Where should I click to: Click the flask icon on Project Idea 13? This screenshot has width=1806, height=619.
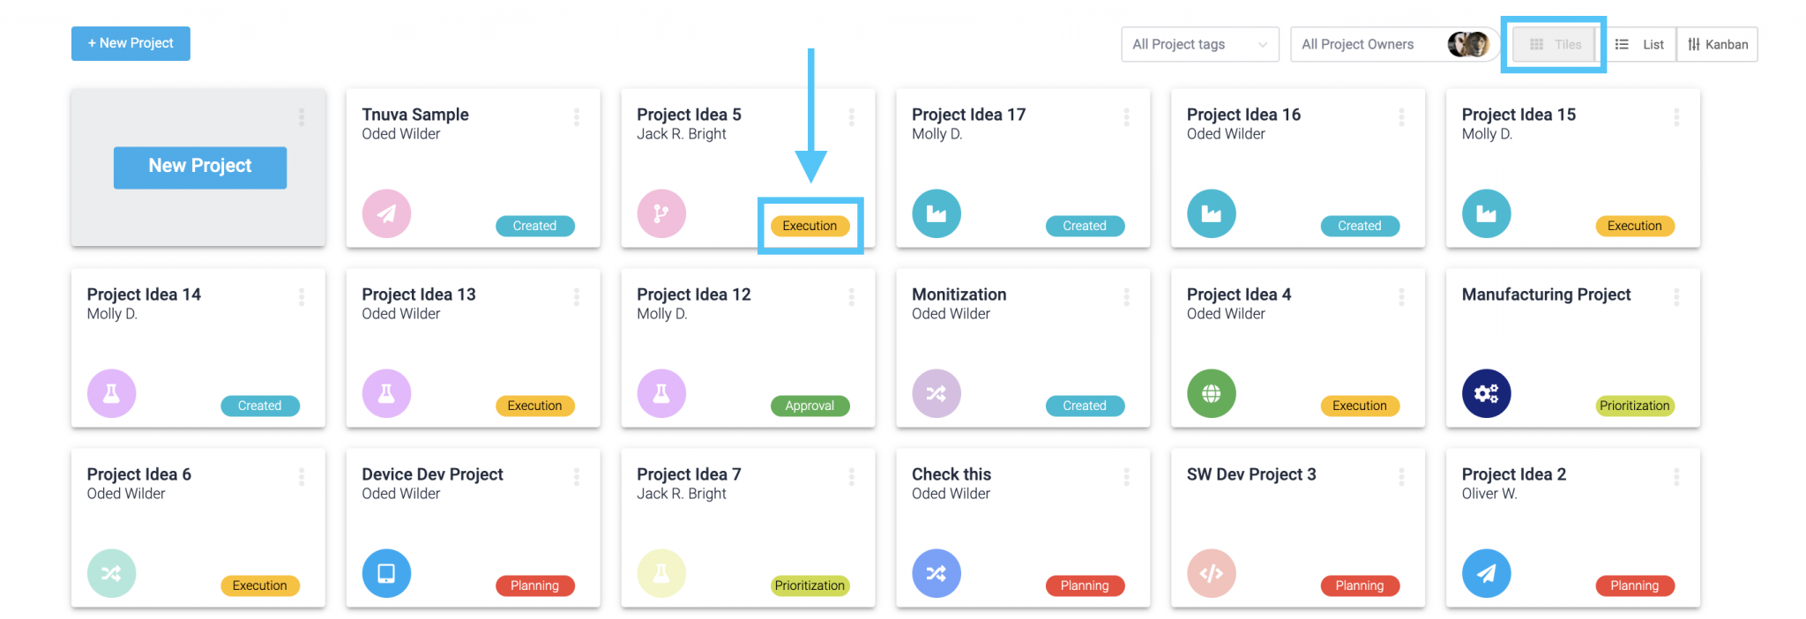[386, 393]
